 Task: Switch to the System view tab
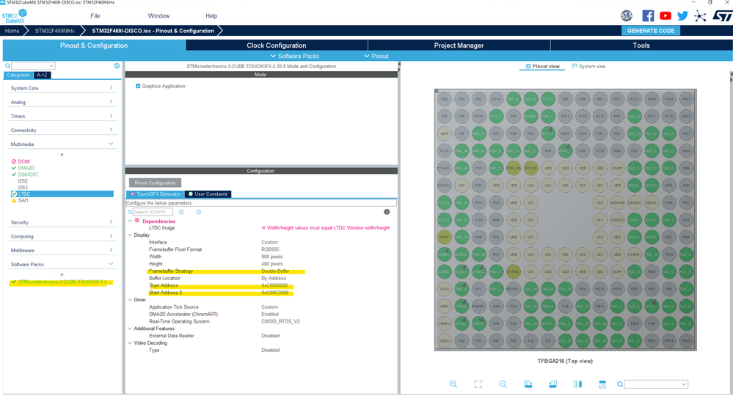(588, 66)
